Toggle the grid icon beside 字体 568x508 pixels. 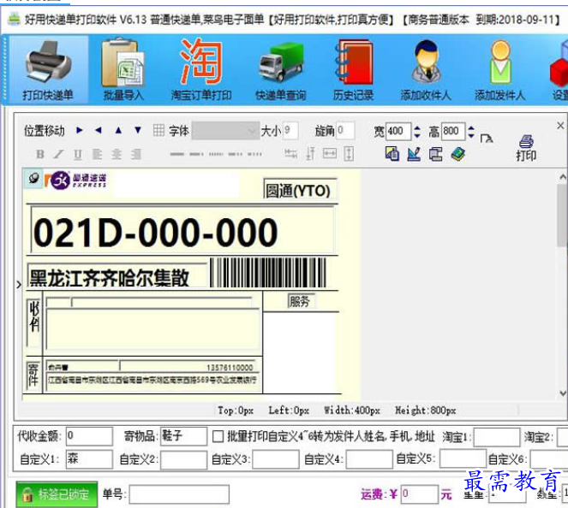point(158,130)
